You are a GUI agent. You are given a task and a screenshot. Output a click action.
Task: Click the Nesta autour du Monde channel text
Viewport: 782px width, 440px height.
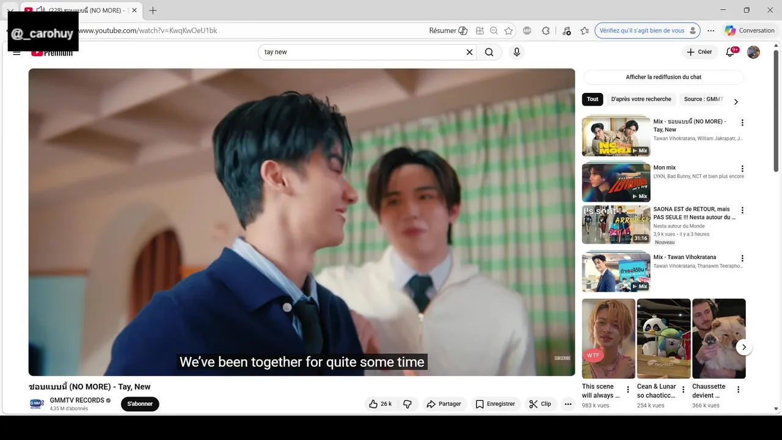(679, 226)
